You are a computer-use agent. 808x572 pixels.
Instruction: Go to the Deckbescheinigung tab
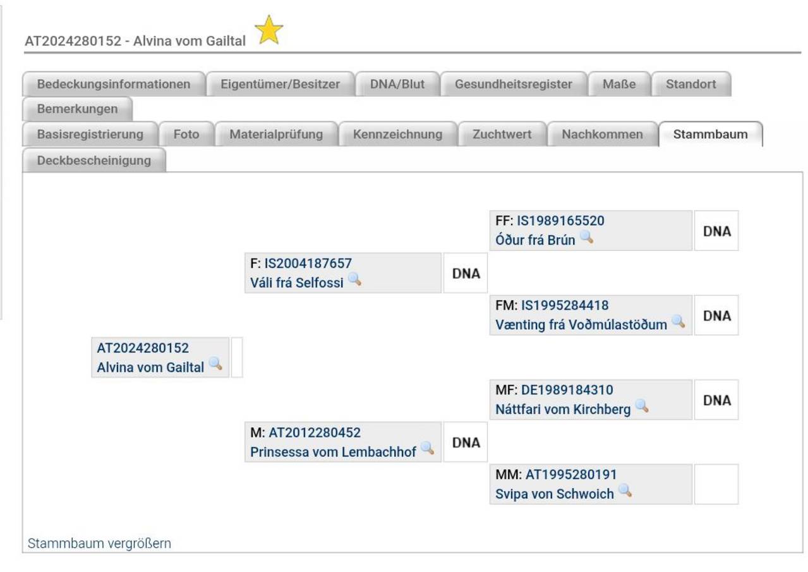94,160
